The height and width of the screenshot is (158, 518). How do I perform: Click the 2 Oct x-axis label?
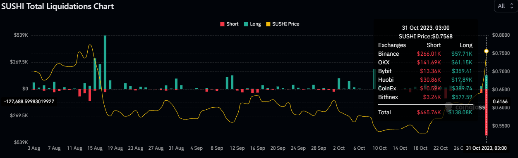click(339, 148)
